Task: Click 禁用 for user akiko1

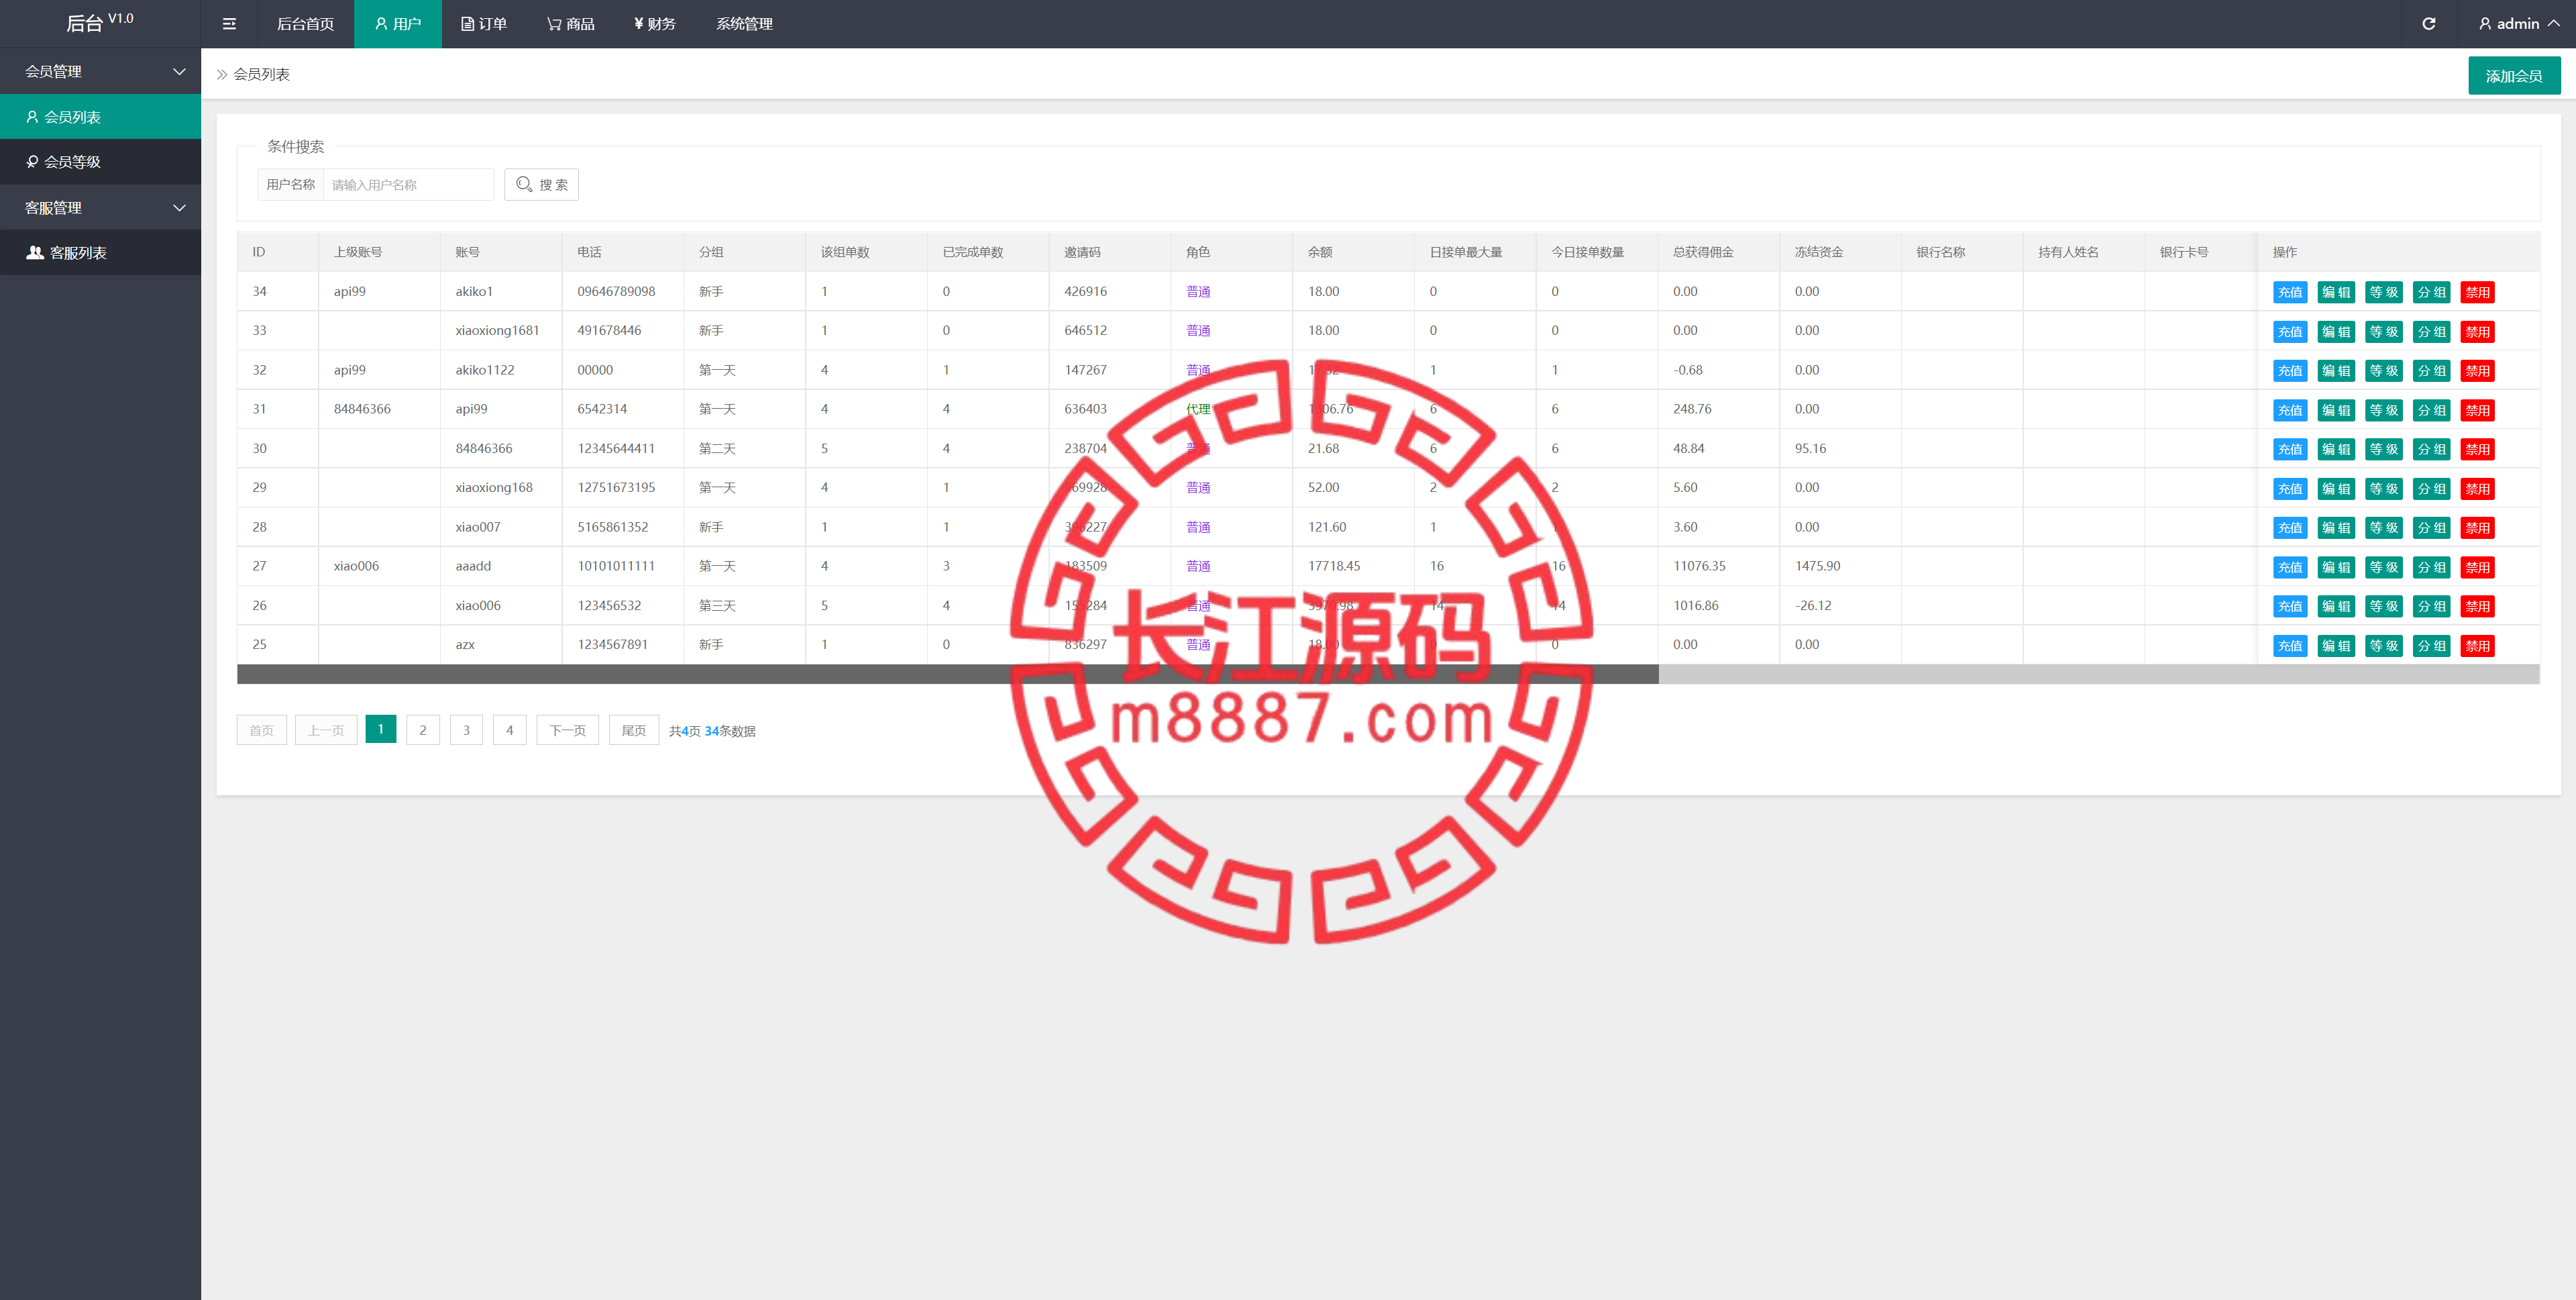Action: click(x=2477, y=292)
